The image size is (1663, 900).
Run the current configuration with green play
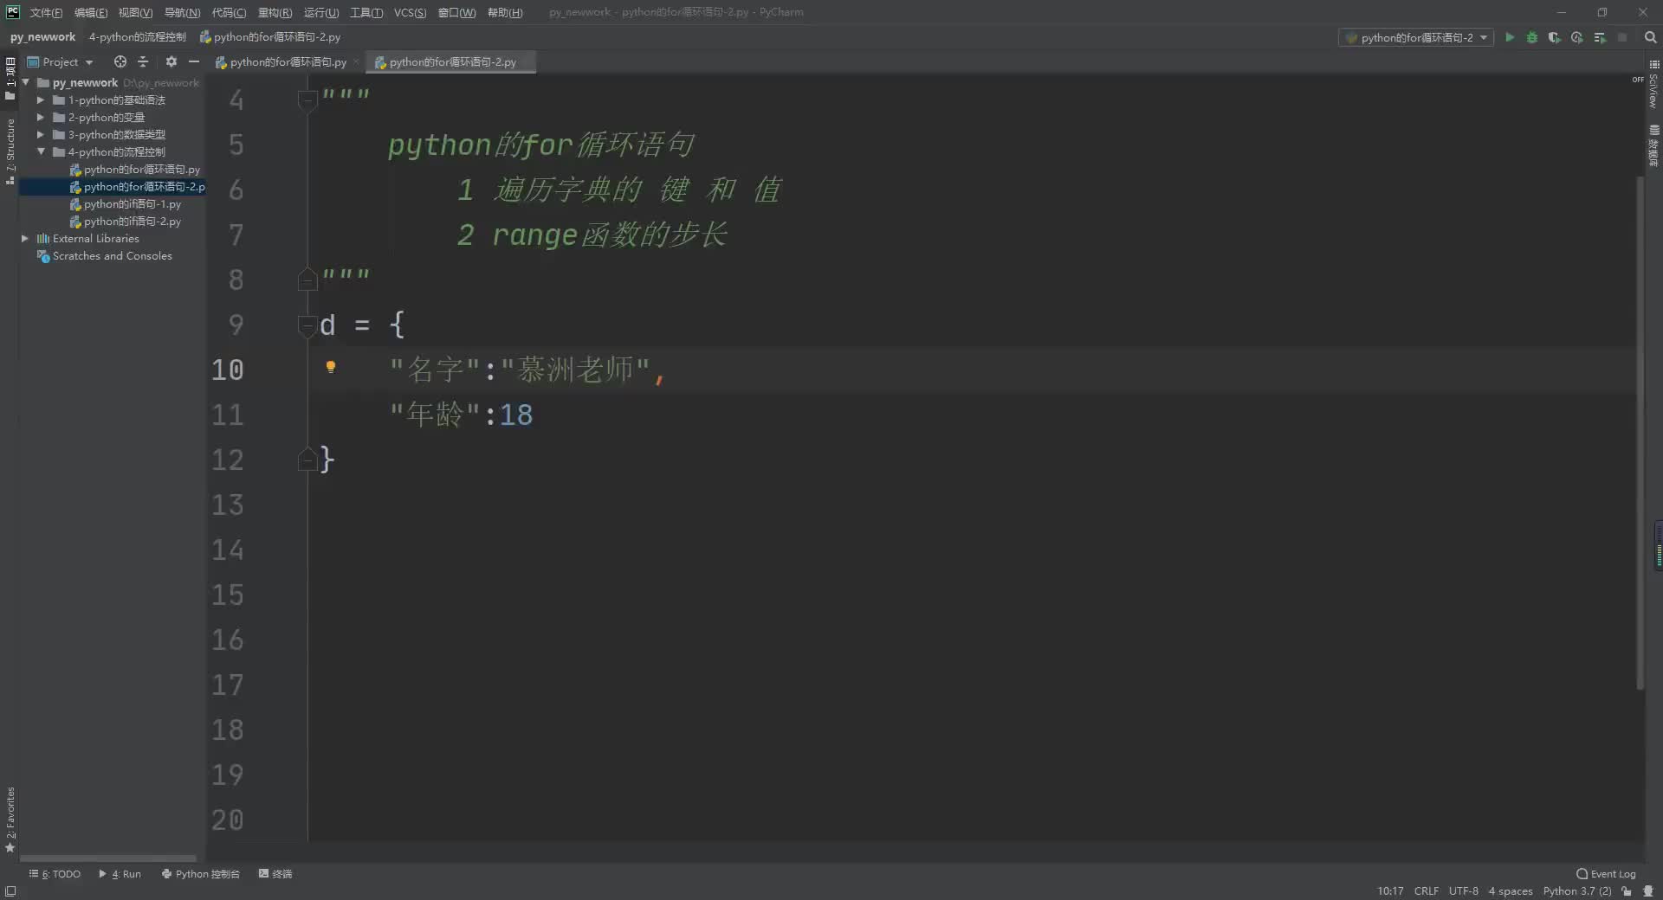(x=1510, y=37)
